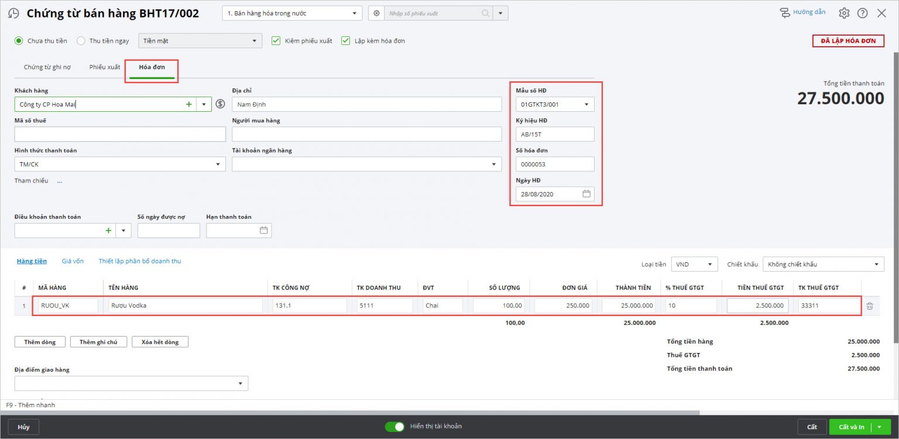Click the magnifier icon in the voucher search box

[x=485, y=13]
